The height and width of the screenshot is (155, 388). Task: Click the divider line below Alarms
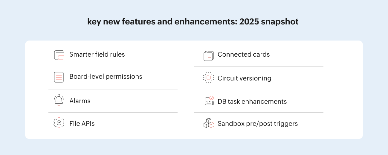(113, 112)
